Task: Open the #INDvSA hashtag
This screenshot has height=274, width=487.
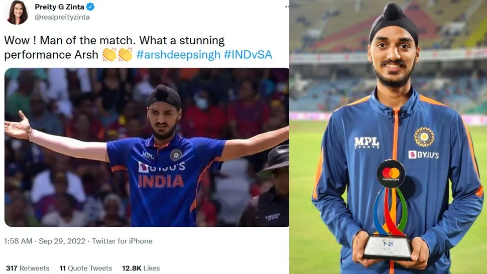Action: 248,55
